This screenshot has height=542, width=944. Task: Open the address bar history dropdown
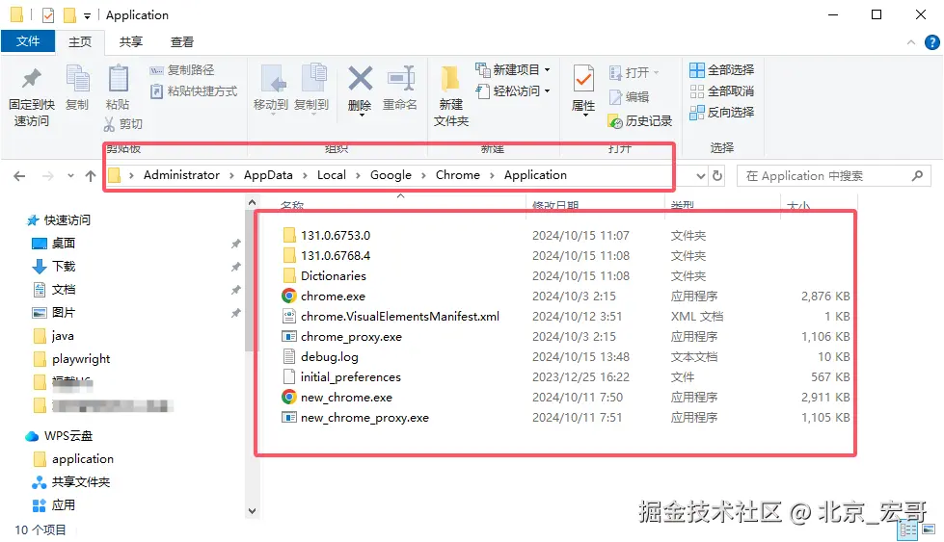tap(700, 176)
